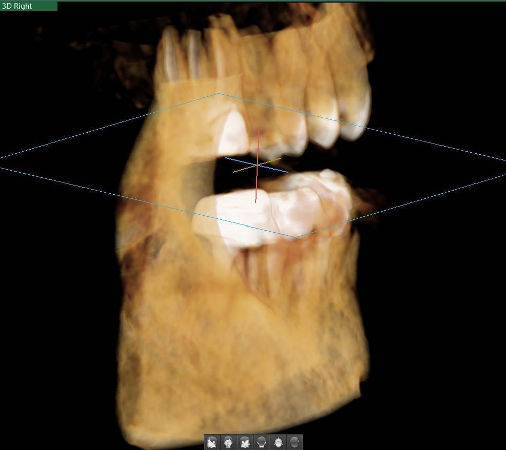This screenshot has height=450, width=506.
Task: Select the left-facing head profile view icon
Action: [211, 442]
